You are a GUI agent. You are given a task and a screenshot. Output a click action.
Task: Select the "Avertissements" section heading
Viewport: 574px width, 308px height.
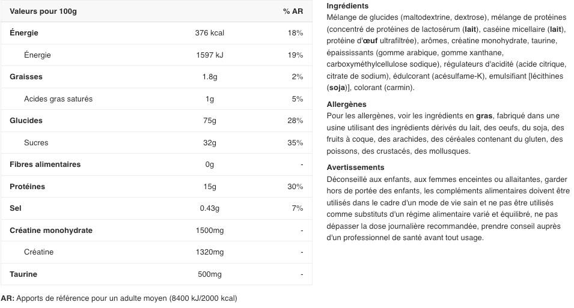355,168
